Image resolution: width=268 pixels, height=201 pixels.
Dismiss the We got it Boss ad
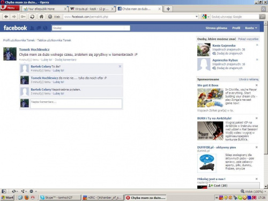[x=257, y=85]
